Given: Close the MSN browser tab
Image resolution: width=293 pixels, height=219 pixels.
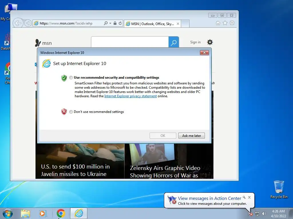Looking at the screenshot, I should pos(178,24).
